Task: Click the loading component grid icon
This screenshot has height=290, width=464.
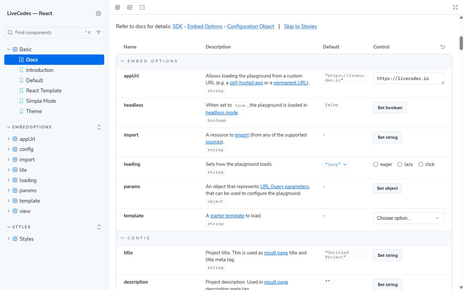Action: coord(15,180)
